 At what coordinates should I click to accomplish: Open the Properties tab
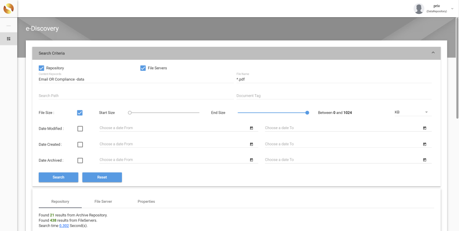click(x=146, y=201)
